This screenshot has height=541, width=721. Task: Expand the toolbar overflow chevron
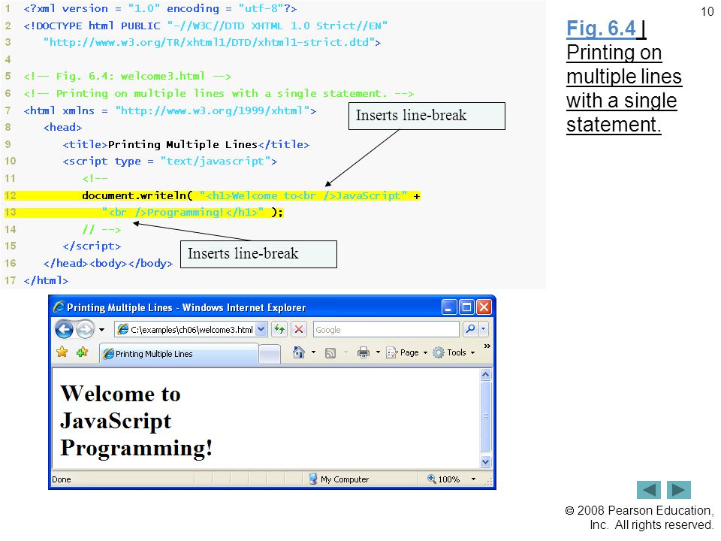[x=487, y=346]
